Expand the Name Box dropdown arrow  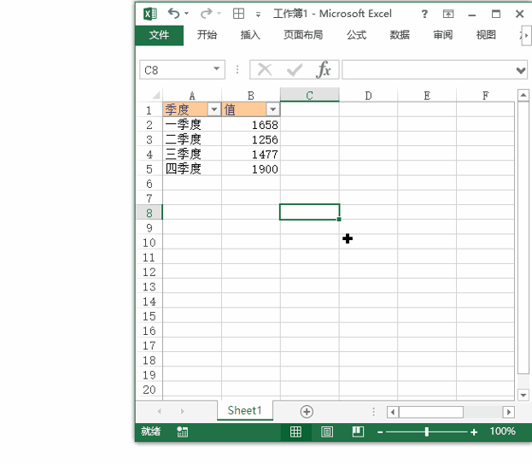(217, 70)
